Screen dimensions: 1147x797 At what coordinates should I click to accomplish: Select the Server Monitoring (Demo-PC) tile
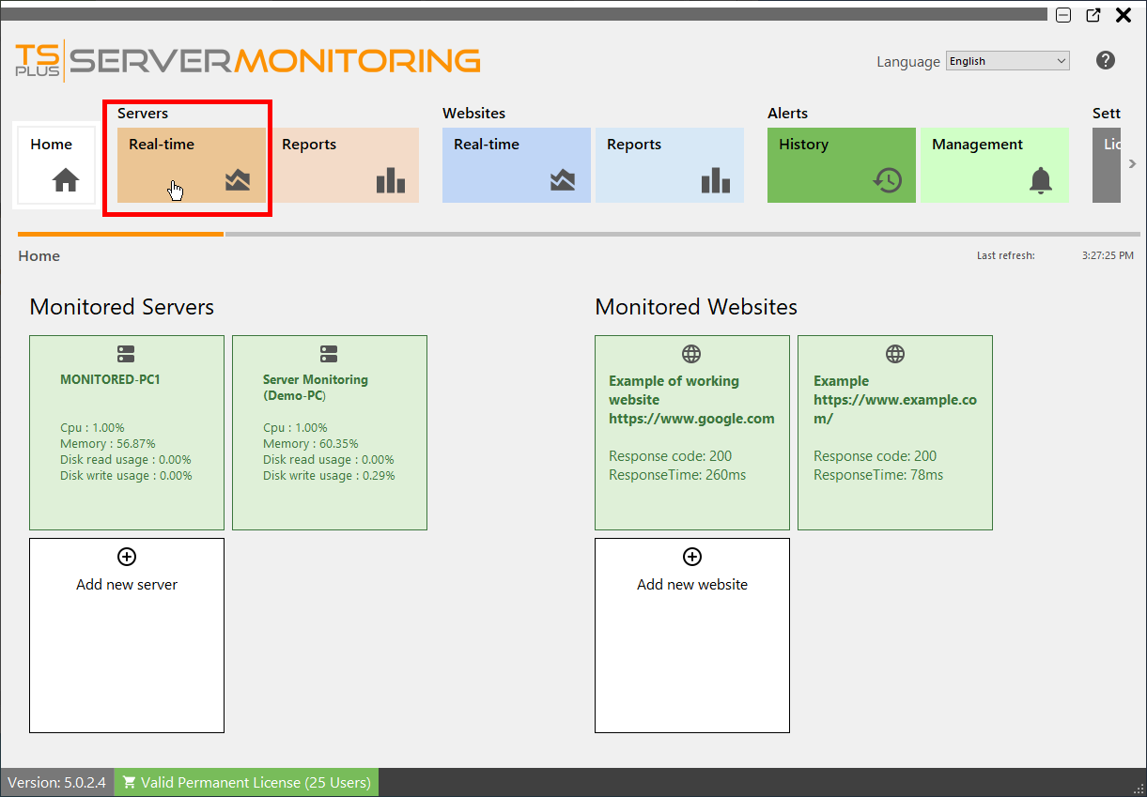point(329,432)
